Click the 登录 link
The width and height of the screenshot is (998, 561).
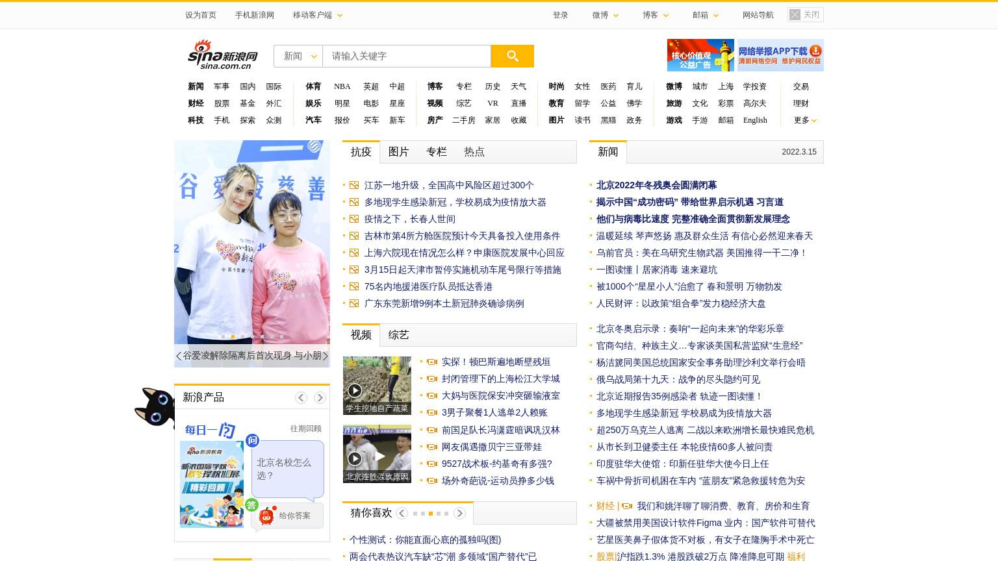561,15
